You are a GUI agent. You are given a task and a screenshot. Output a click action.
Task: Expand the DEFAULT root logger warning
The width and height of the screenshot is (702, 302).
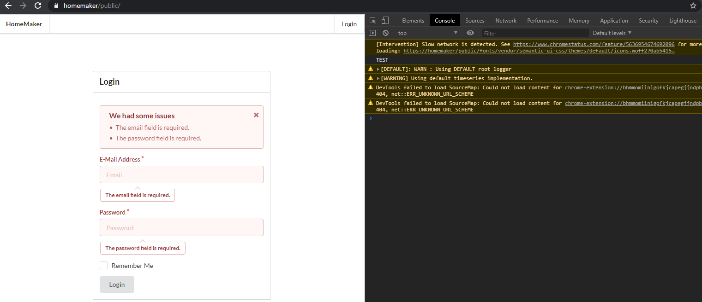click(x=378, y=69)
